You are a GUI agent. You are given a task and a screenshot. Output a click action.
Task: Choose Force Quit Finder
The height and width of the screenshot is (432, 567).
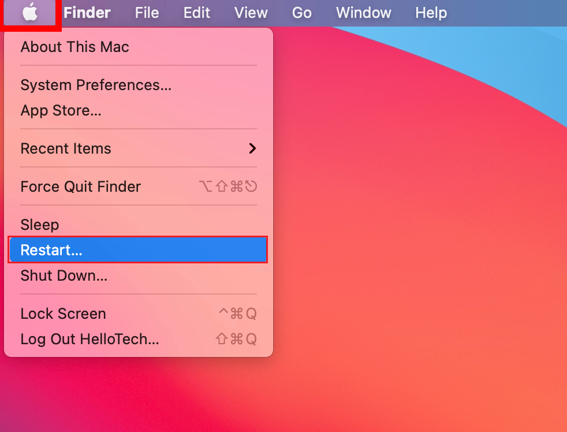tap(81, 187)
